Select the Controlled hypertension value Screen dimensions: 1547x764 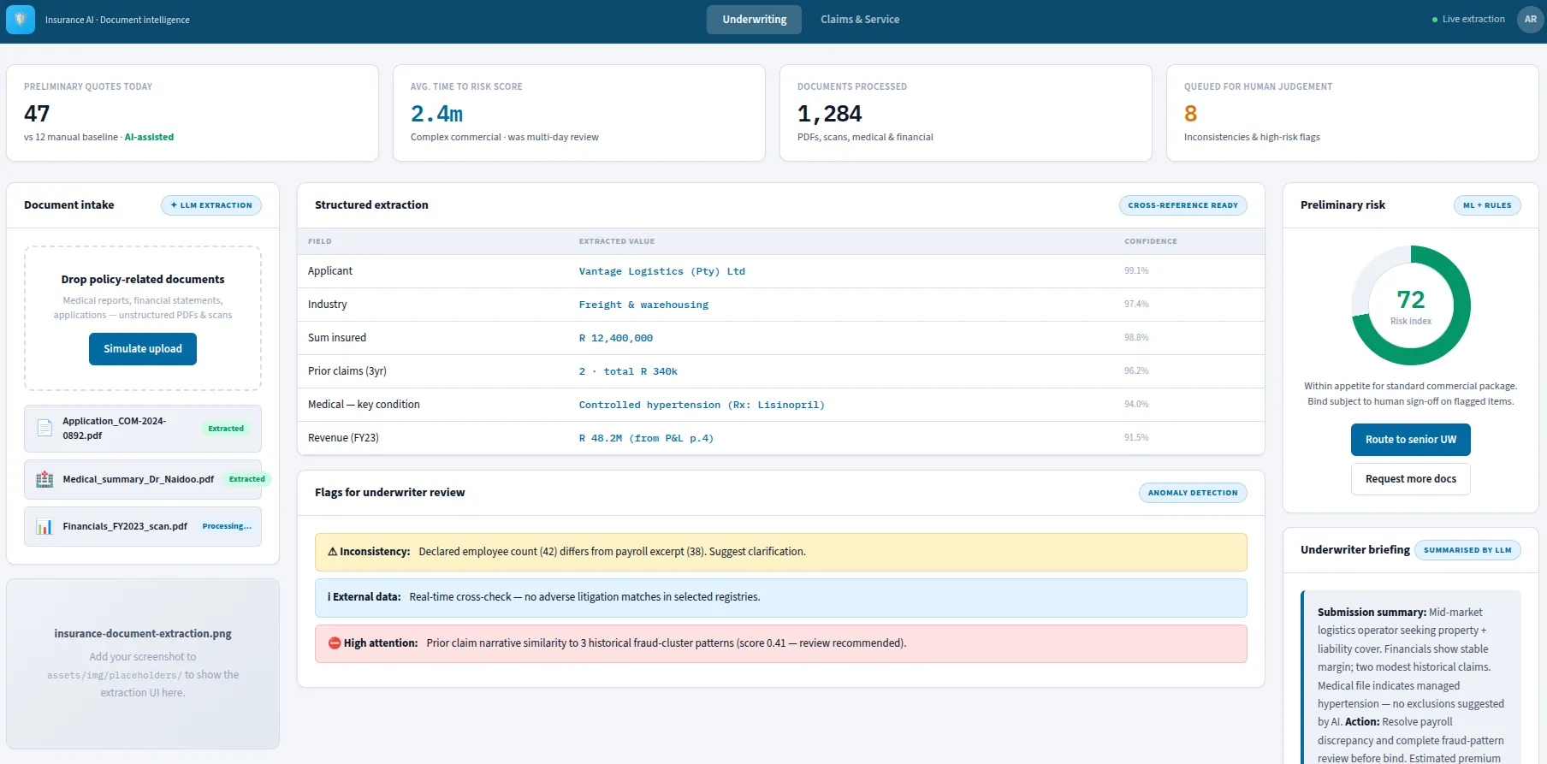(x=702, y=405)
